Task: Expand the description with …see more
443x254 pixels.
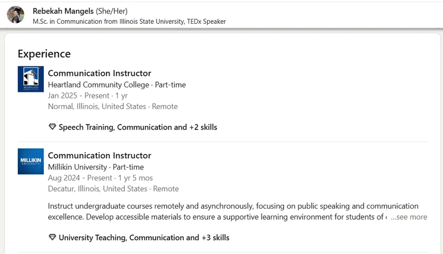Action: tap(409, 217)
